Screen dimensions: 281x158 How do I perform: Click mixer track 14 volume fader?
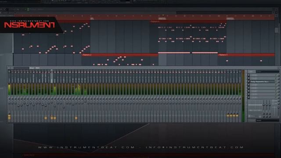coord(52,102)
